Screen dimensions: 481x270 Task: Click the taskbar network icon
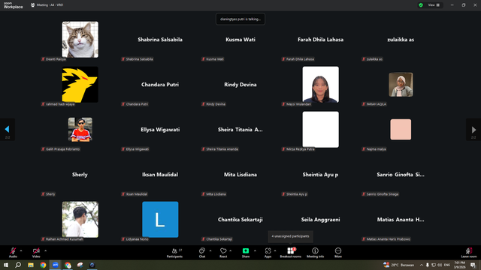click(434, 265)
